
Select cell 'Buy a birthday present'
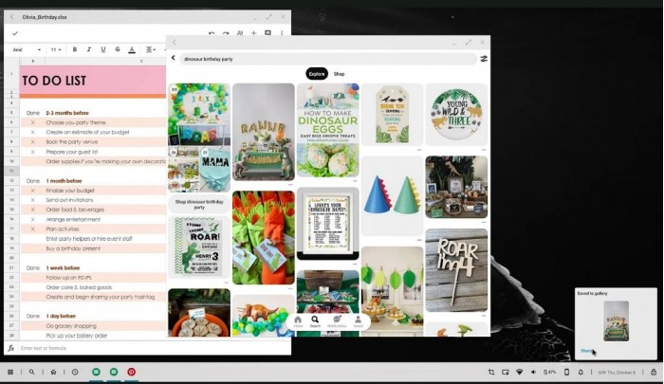coord(73,248)
